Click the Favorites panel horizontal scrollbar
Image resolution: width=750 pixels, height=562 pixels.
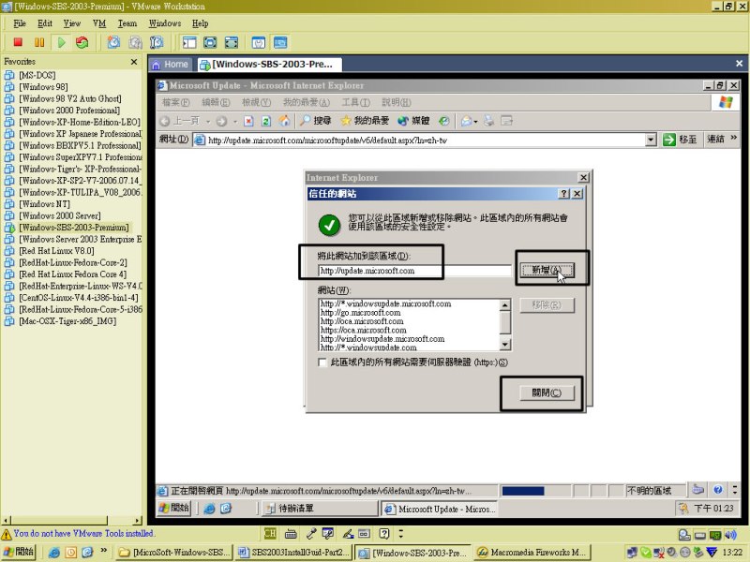coord(72,520)
